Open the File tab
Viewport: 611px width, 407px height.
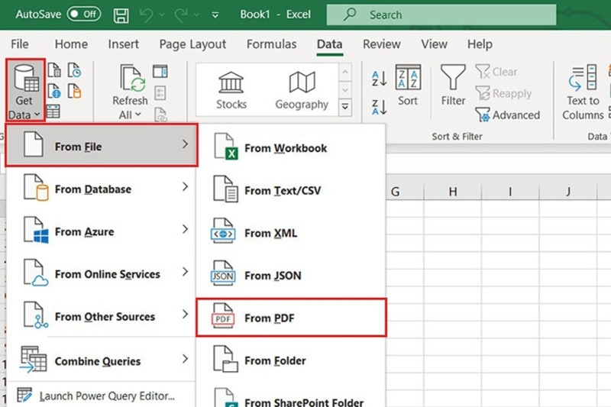click(x=20, y=44)
